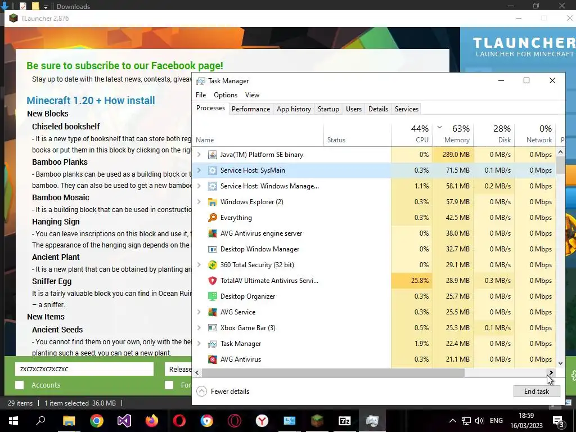This screenshot has height=432, width=576.
Task: Click the Xbox Game Bar process icon
Action: (x=212, y=328)
